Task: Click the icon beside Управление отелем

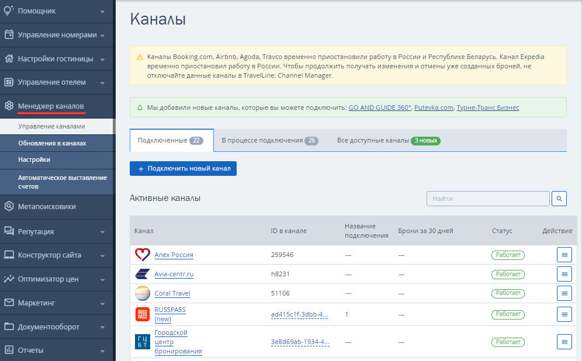Action: click(x=9, y=82)
